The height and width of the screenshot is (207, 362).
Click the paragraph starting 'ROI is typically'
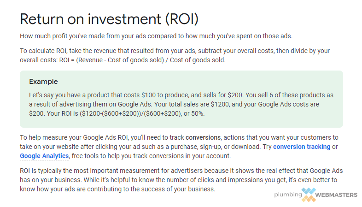[181, 180]
